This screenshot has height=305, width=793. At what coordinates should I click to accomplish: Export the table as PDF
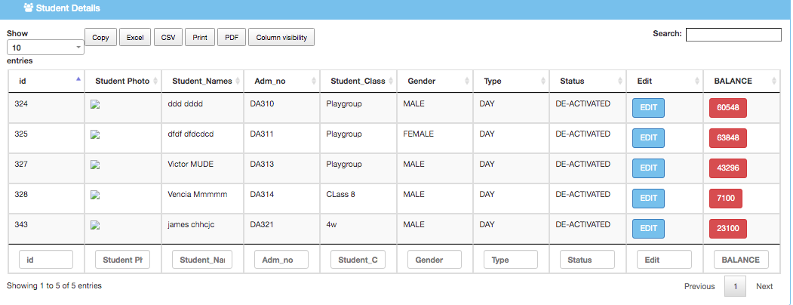[232, 37]
